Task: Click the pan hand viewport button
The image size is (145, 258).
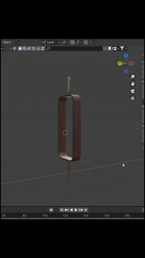Action: (x=132, y=84)
